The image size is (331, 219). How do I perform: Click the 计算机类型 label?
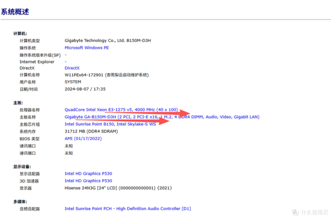tap(30, 41)
